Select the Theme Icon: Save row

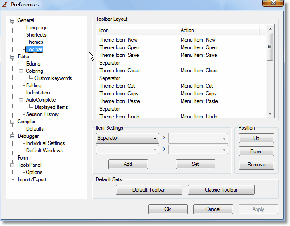119,55
